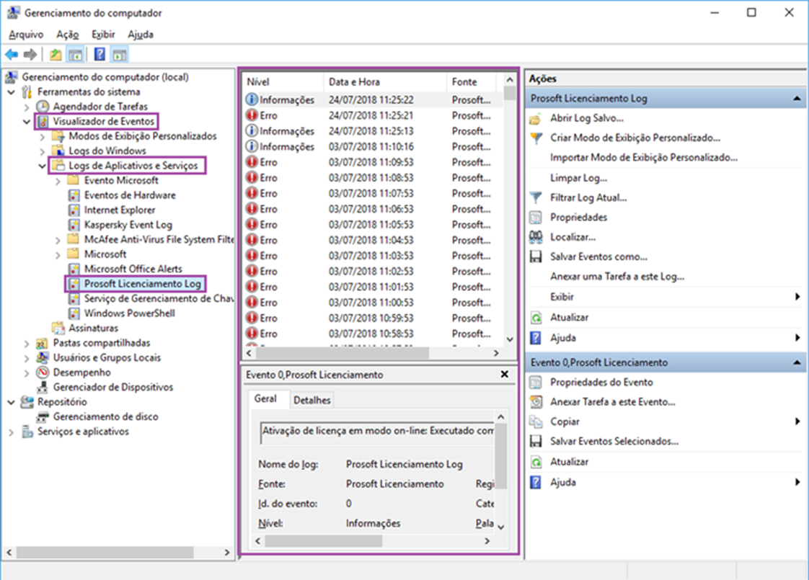Open the Ação menu
The height and width of the screenshot is (580, 809).
pos(68,35)
